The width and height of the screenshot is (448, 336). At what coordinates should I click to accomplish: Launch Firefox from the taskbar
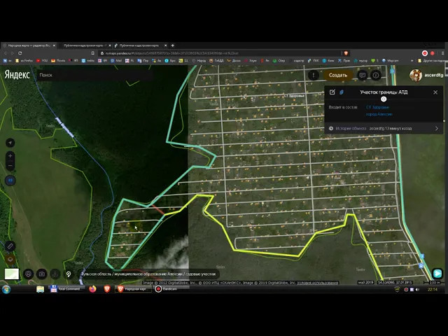click(92, 289)
